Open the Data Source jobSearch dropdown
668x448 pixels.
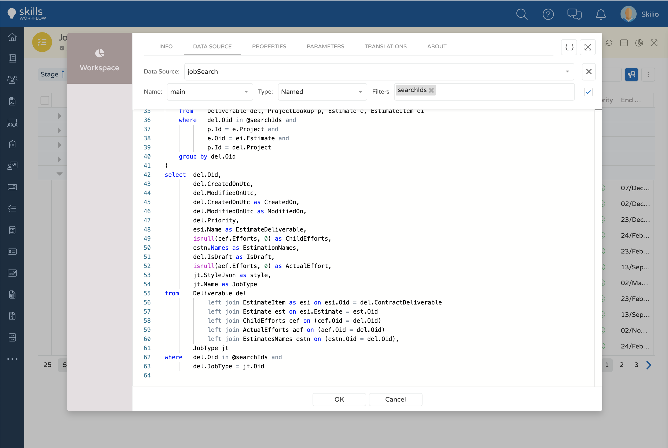click(x=567, y=71)
